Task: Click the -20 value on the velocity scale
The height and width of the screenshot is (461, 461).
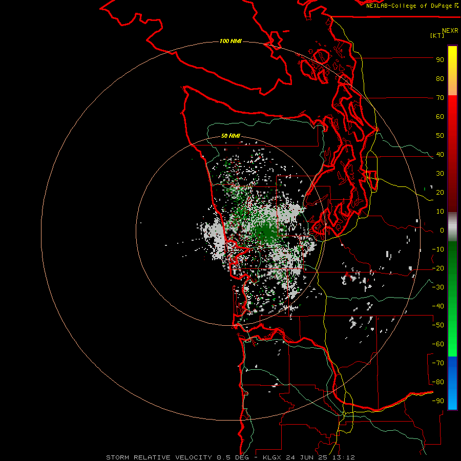Action: click(x=438, y=268)
